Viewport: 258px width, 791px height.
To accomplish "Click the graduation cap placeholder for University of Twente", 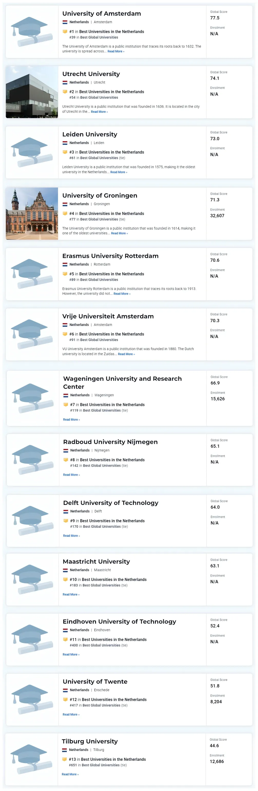I will coord(33,700).
